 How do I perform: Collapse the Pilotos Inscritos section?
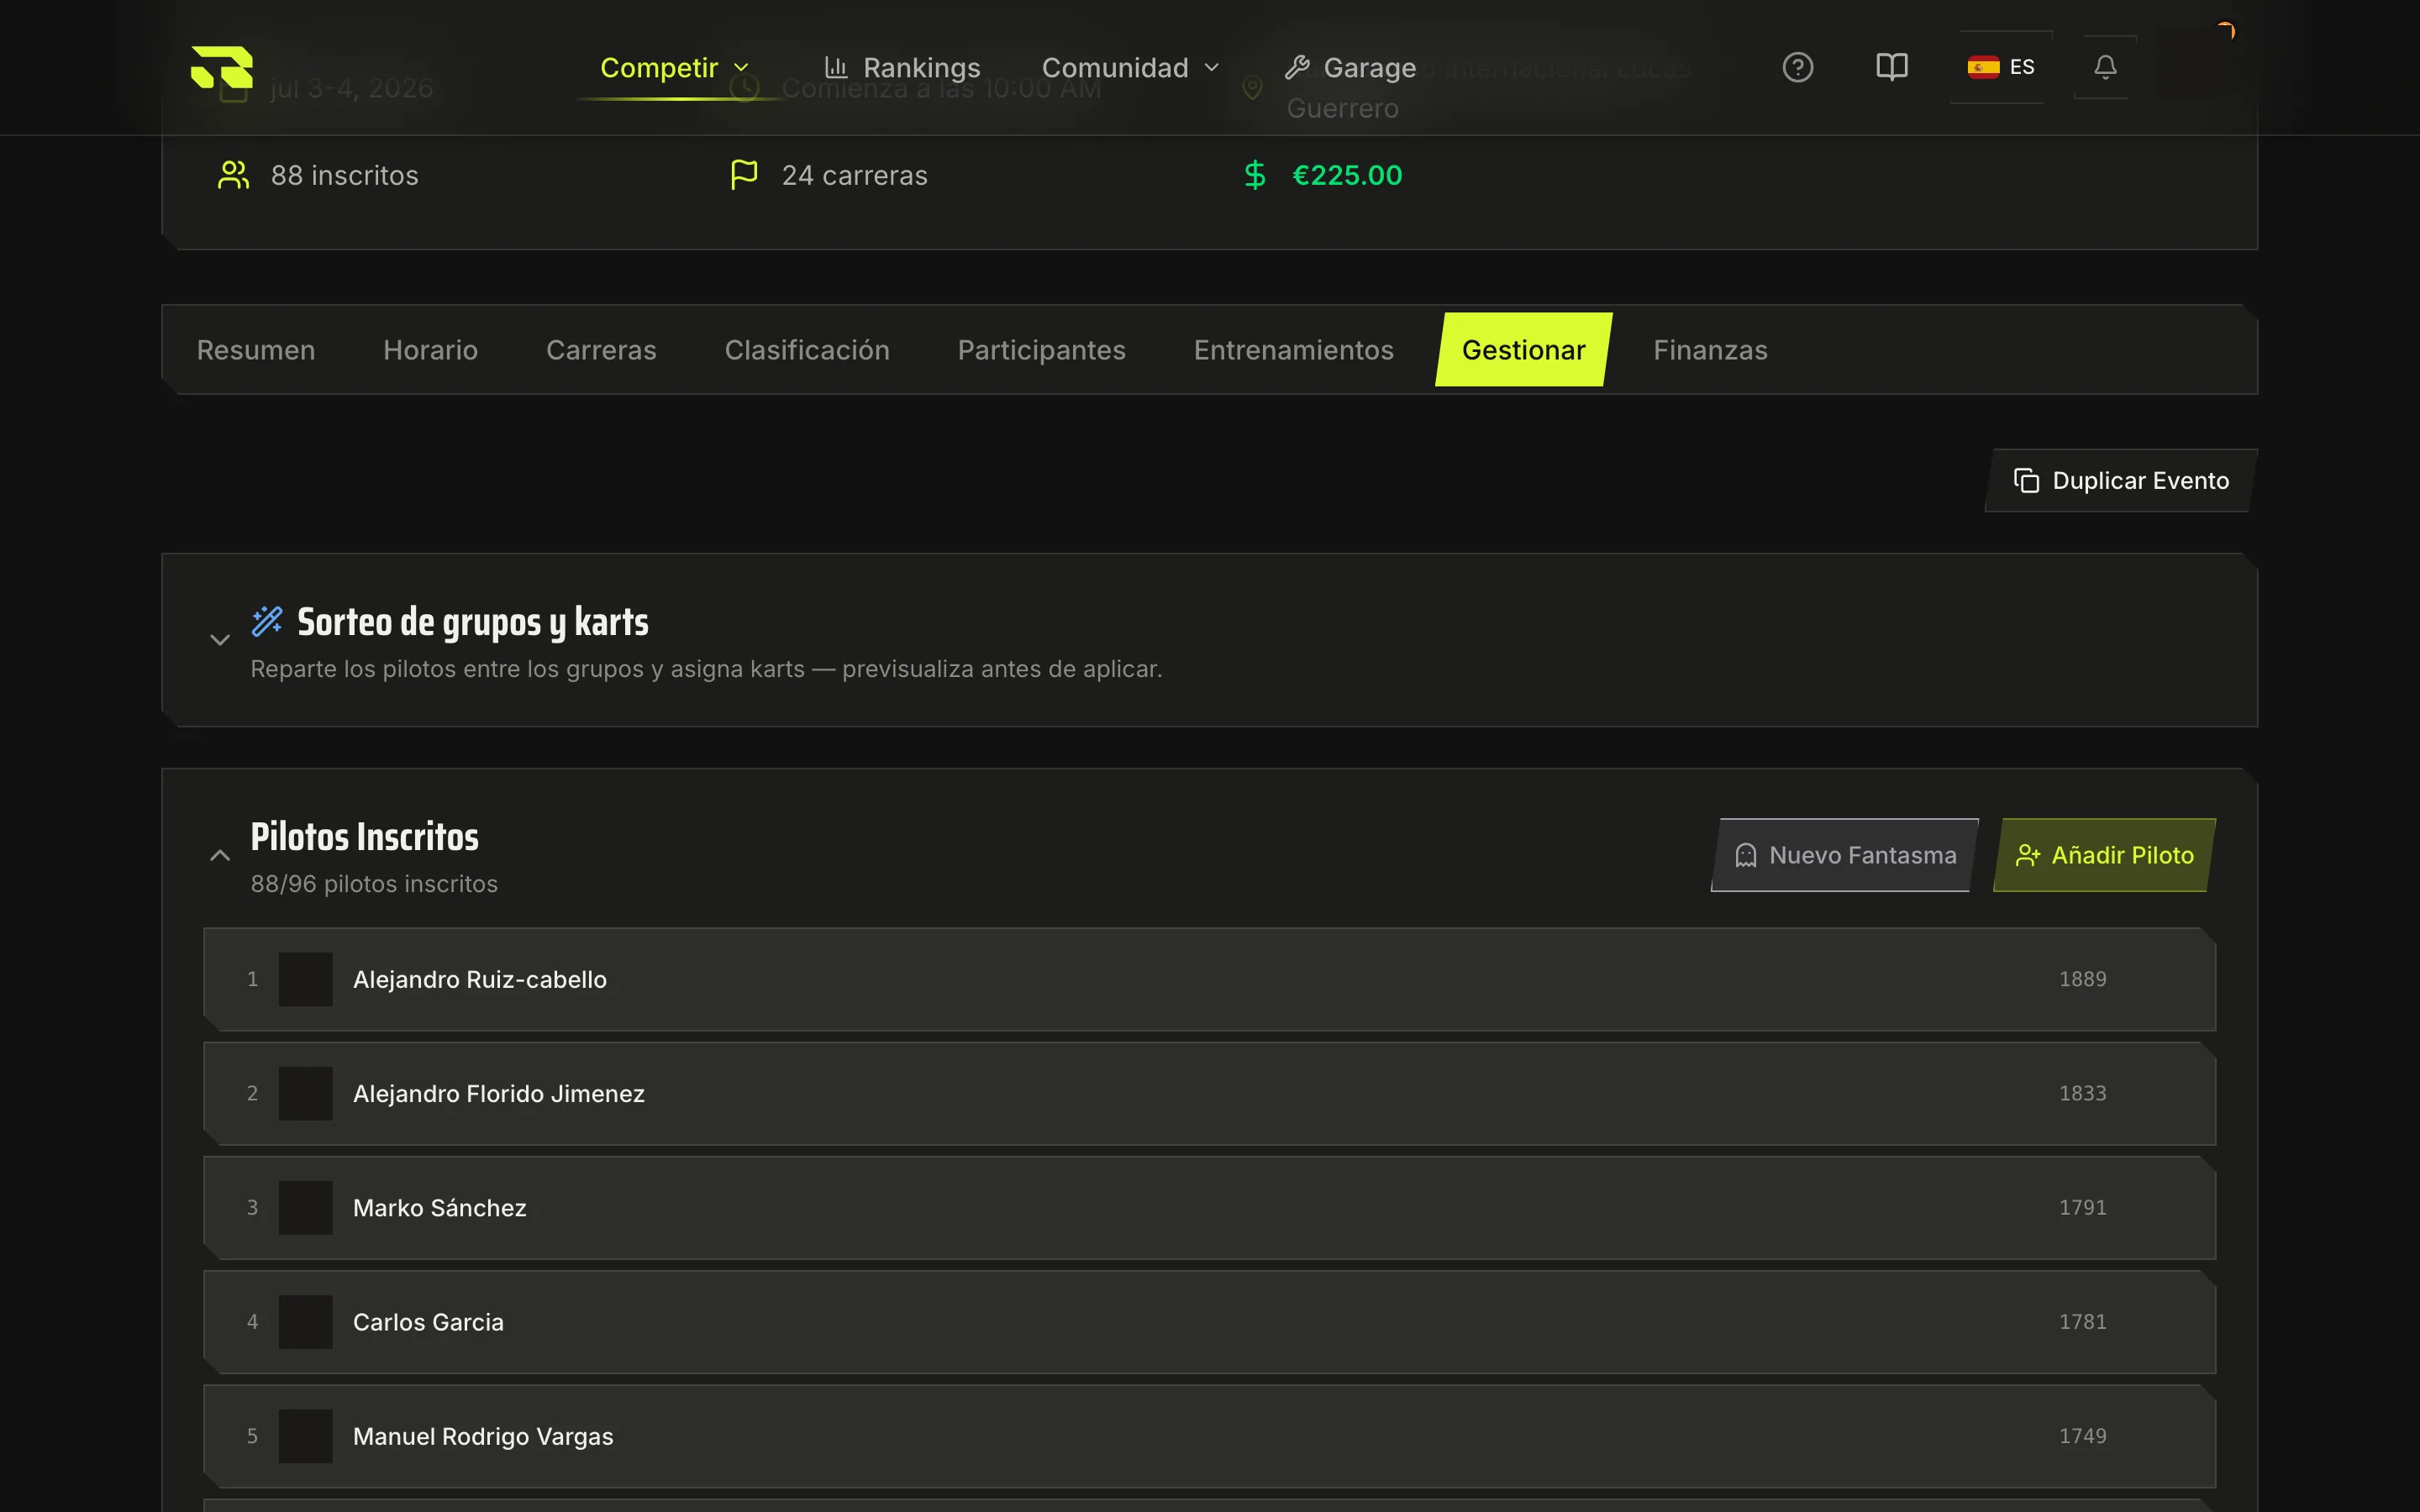220,855
